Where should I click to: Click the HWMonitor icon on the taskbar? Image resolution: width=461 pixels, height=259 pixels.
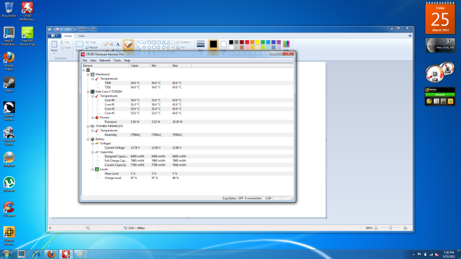click(66, 254)
